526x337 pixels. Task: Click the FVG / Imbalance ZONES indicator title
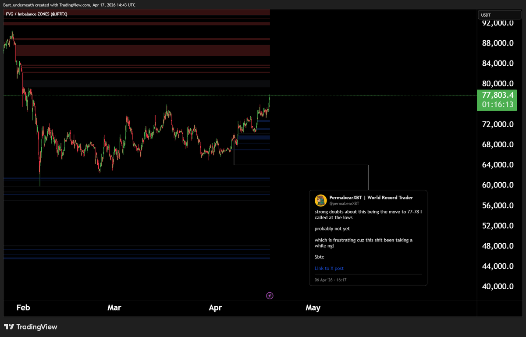coord(36,14)
